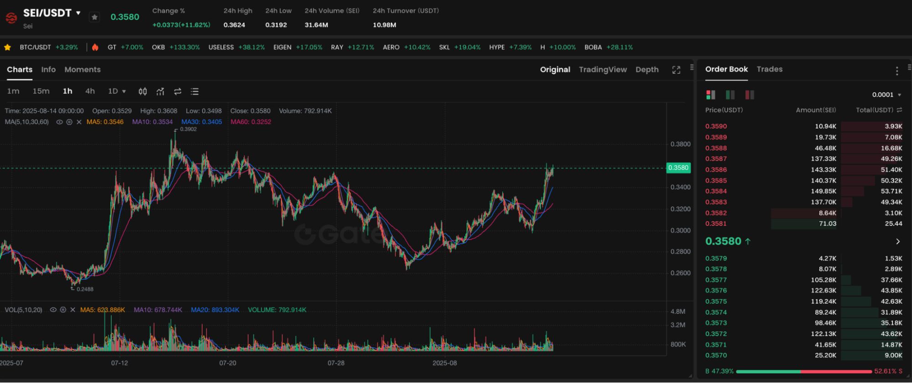Open the OKB +133.30% ticker

point(176,47)
